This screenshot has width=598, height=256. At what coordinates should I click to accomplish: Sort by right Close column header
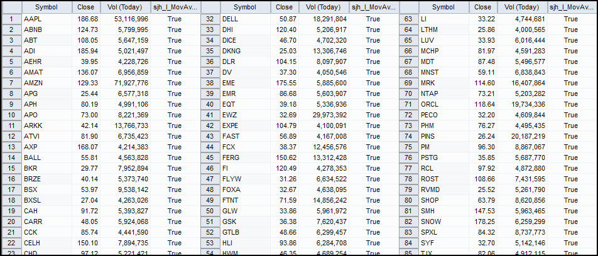point(483,8)
